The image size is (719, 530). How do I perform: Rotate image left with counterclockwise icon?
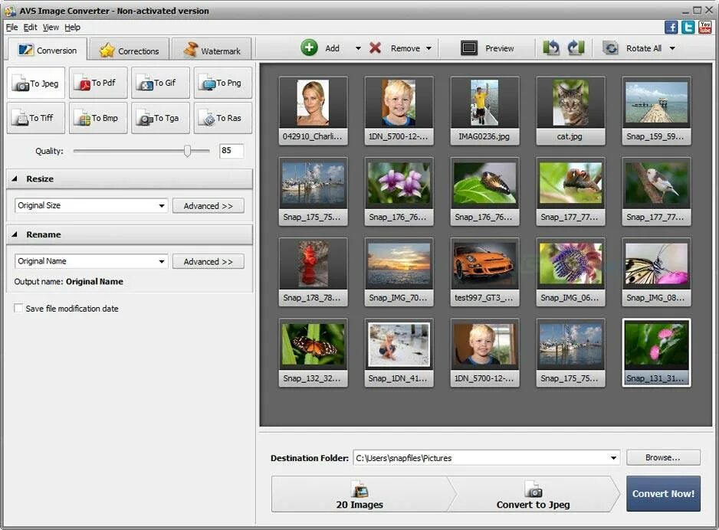[x=551, y=47]
